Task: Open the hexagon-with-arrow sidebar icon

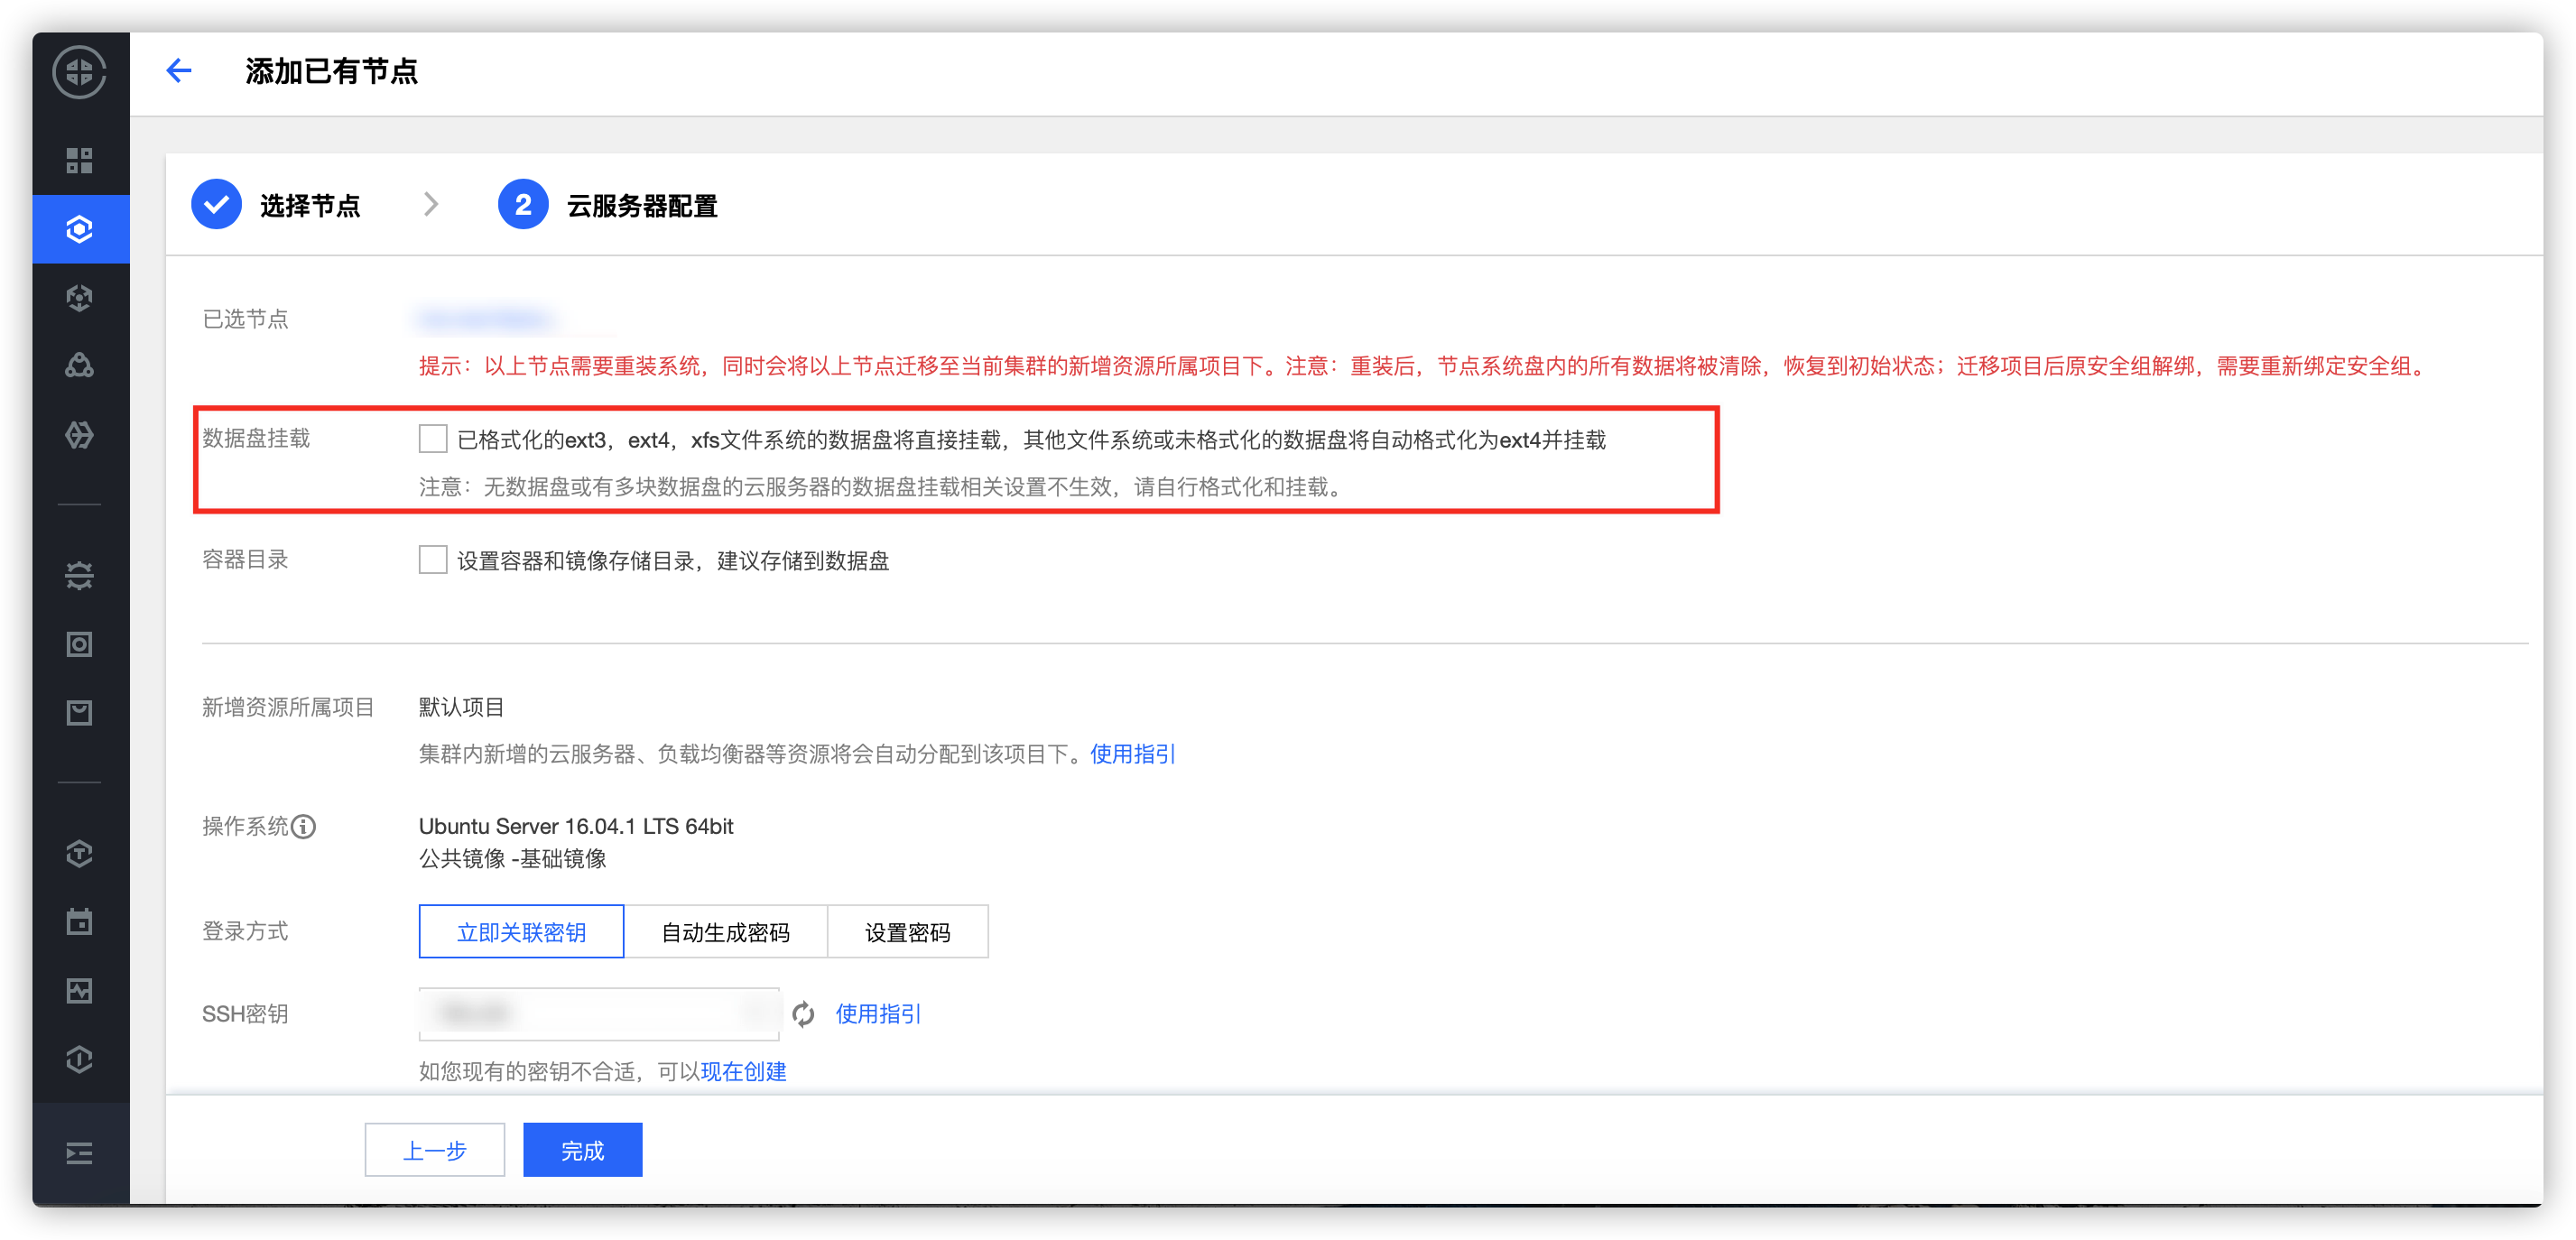Action: tap(80, 435)
